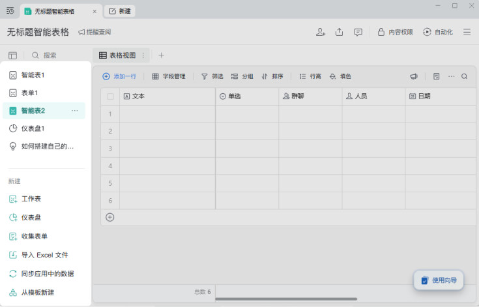Screen dimensions: 479x307
Task: Open toolbar more options ellipsis
Action: (451, 76)
